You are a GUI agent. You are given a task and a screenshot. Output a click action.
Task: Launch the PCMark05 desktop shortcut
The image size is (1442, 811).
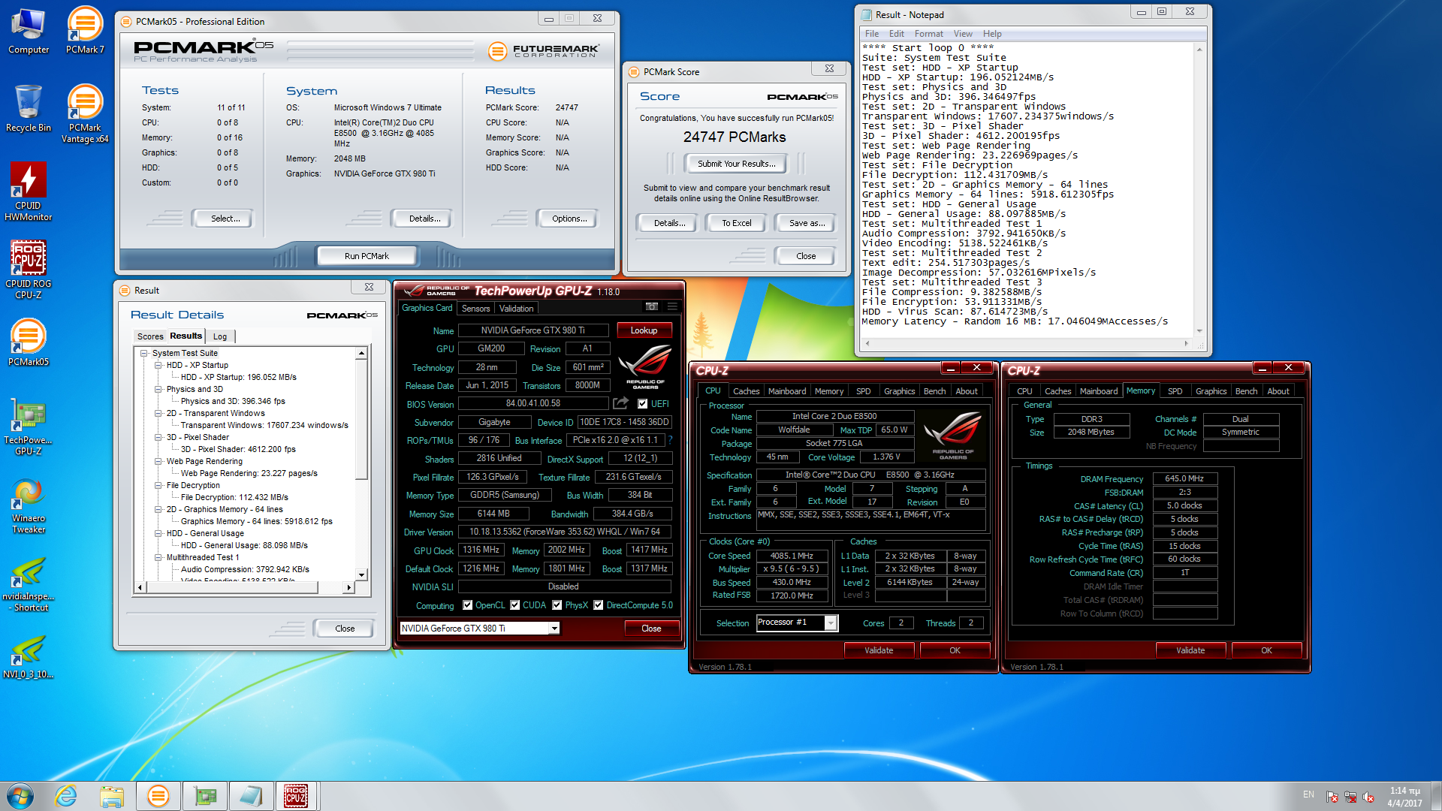29,343
